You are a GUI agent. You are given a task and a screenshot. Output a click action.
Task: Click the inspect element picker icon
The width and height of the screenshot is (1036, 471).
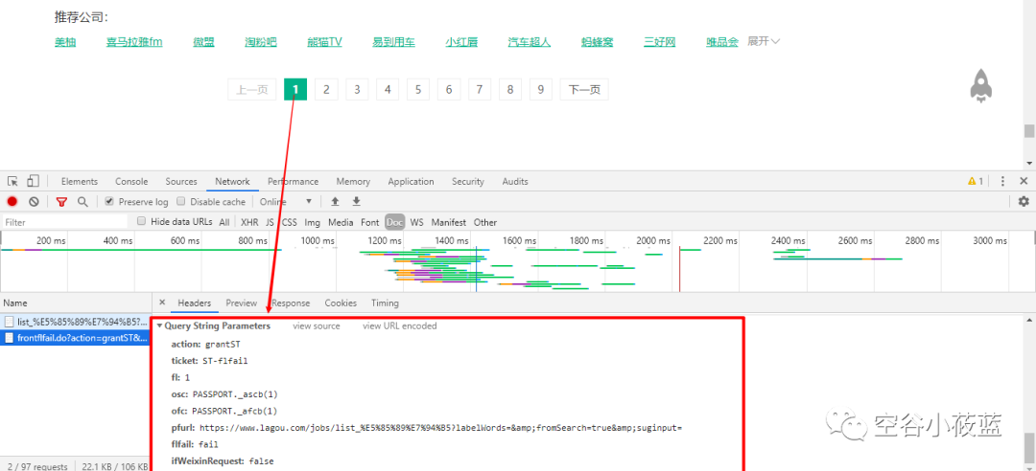pyautogui.click(x=12, y=181)
